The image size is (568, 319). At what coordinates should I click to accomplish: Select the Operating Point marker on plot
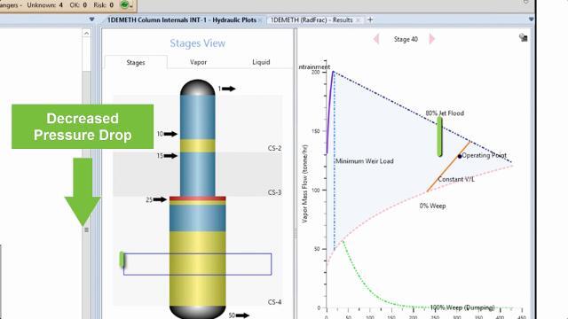460,156
